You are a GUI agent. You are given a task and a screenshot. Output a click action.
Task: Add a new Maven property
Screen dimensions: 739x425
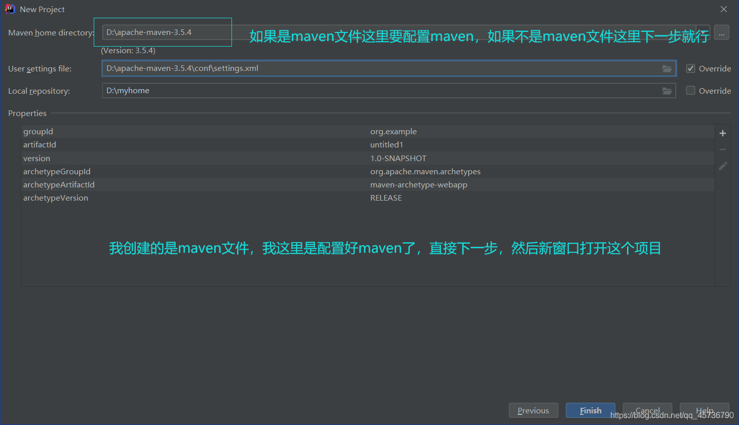pos(723,133)
